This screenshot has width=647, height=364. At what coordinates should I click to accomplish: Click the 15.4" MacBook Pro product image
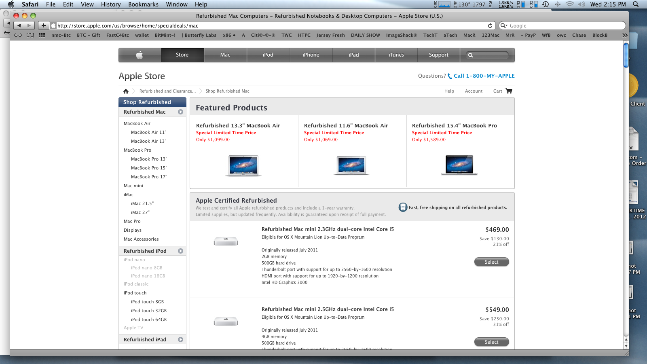point(459,165)
